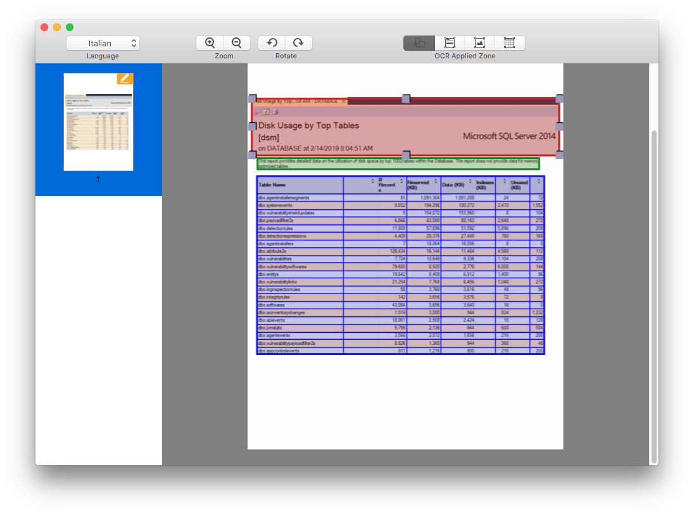Click the green fullscreen window button
This screenshot has width=694, height=516.
pyautogui.click(x=70, y=27)
